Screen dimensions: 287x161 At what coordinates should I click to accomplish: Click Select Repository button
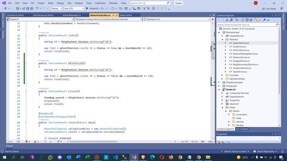pos(265,151)
